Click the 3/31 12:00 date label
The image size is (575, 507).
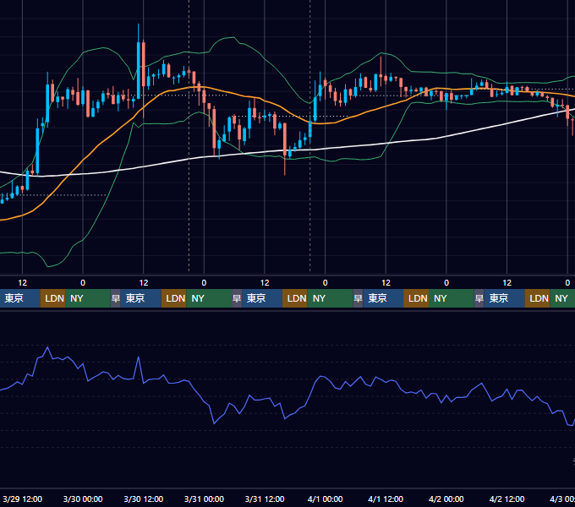tap(265, 499)
